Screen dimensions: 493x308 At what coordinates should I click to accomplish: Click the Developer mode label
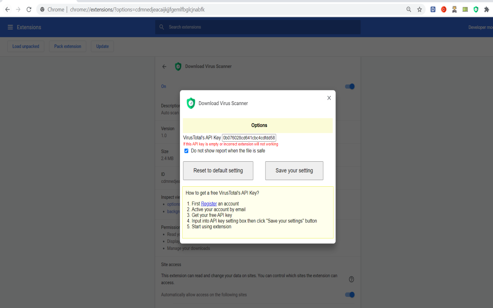pyautogui.click(x=480, y=27)
